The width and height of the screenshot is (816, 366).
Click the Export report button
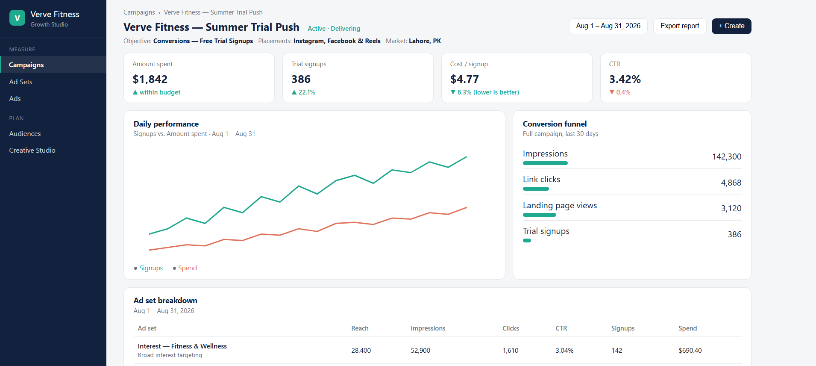pyautogui.click(x=679, y=26)
